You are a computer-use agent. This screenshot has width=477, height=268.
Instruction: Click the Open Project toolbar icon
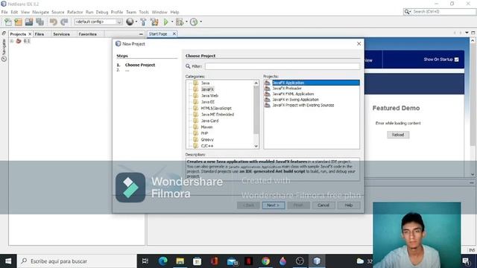click(29, 22)
